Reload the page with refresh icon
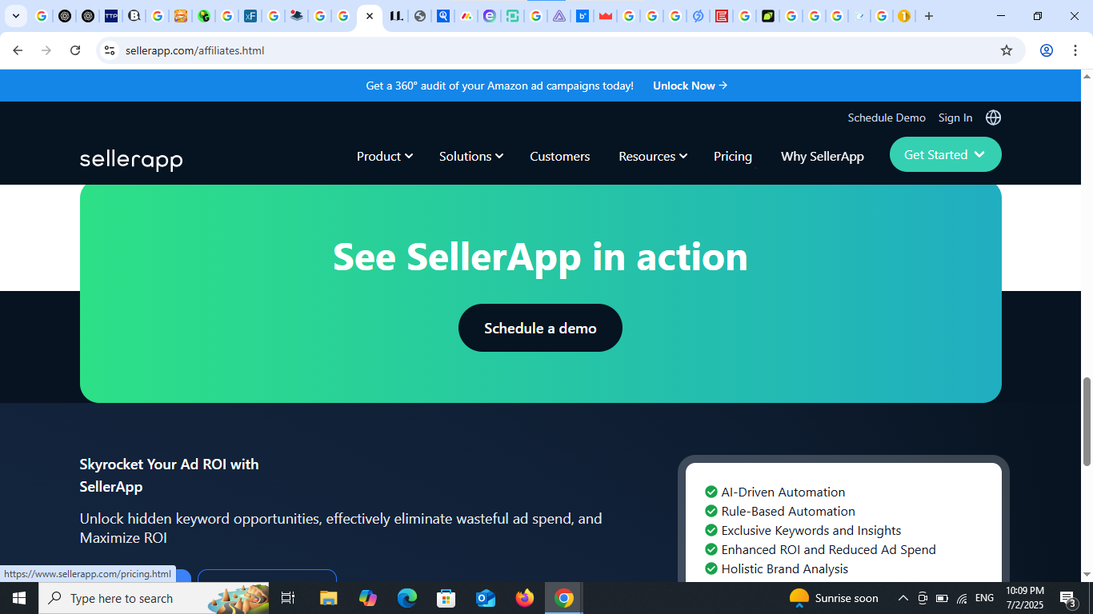This screenshot has height=614, width=1093. (x=75, y=50)
